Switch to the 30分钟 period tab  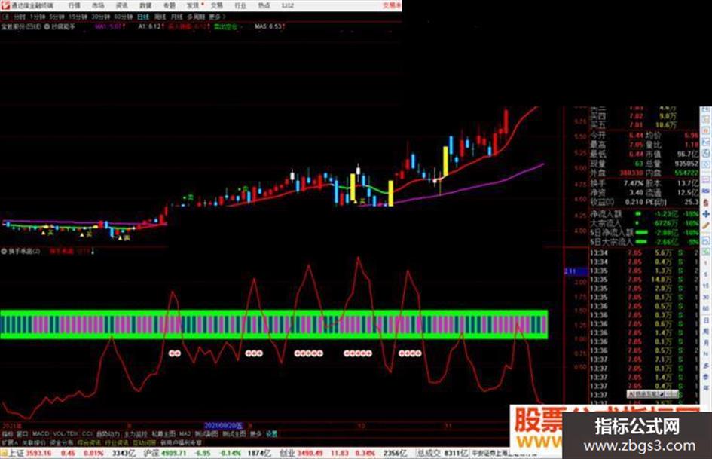click(x=100, y=17)
